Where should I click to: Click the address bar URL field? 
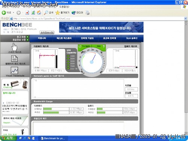(x=97, y=18)
